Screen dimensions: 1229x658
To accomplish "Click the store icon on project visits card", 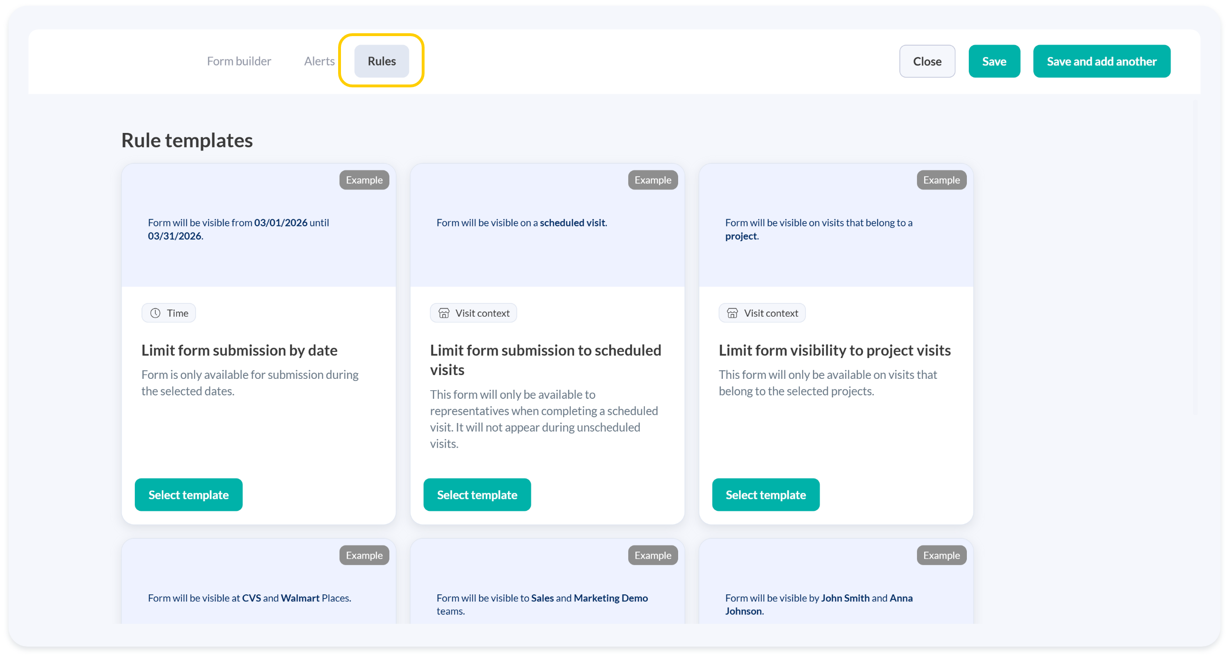I will click(x=732, y=313).
